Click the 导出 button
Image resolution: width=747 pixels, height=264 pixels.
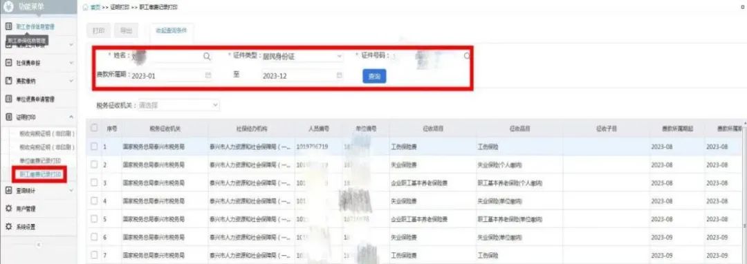tap(126, 30)
